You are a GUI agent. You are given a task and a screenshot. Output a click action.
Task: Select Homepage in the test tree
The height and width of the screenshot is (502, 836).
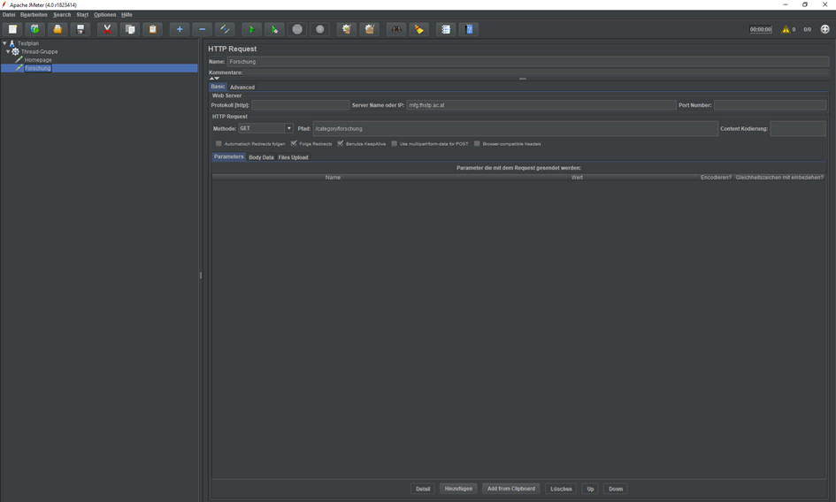point(38,60)
